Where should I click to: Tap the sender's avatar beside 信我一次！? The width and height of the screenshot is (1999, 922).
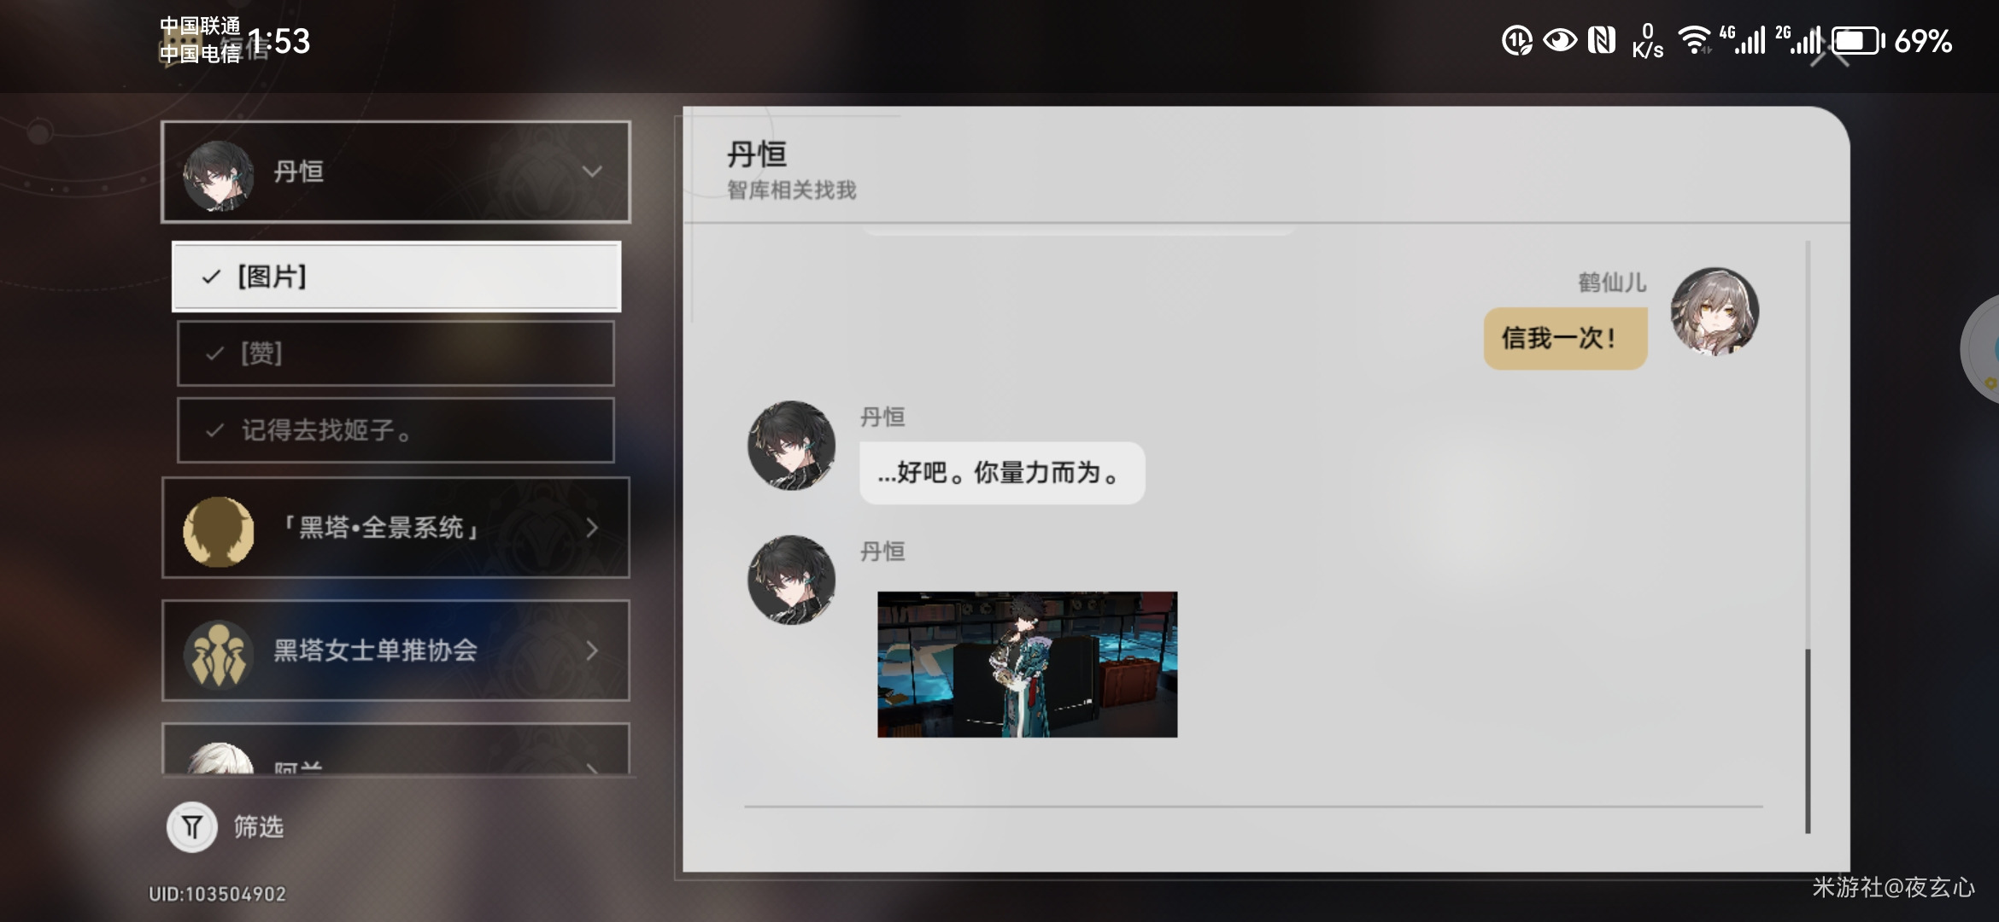[1715, 311]
